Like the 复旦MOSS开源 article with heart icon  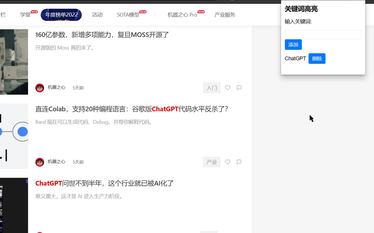(x=228, y=88)
